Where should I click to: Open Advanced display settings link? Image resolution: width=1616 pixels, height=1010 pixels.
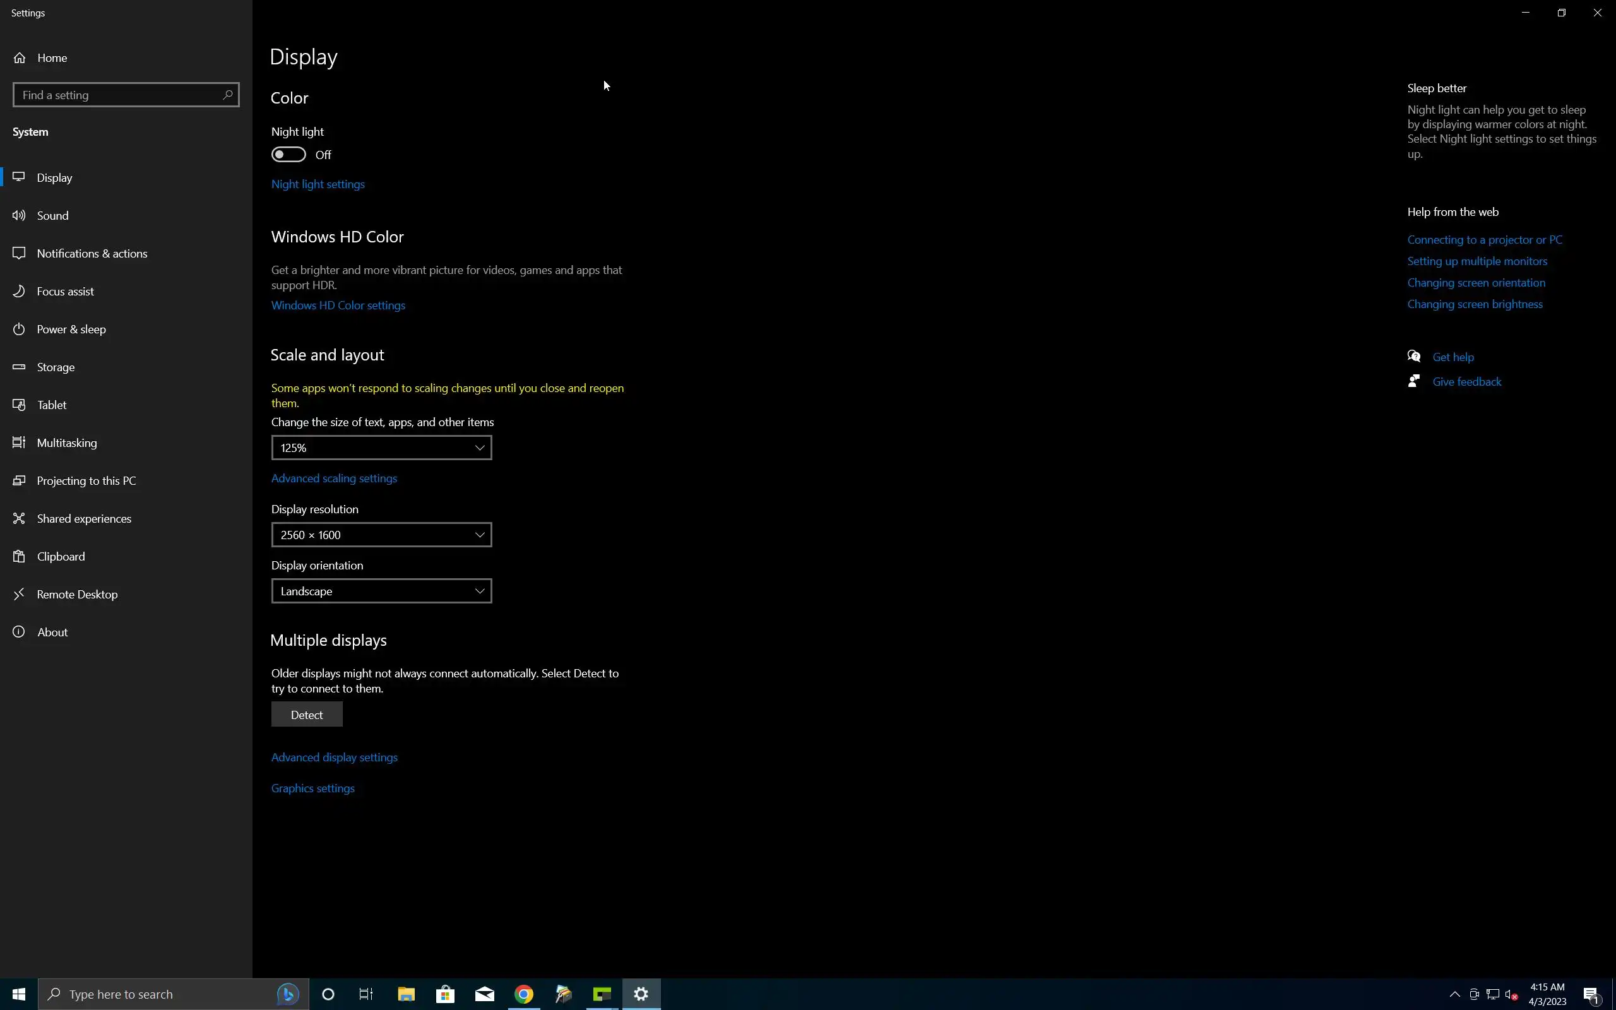pyautogui.click(x=334, y=757)
